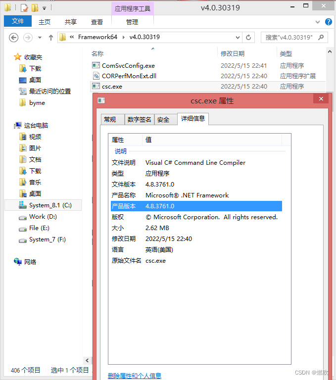Select the 版权 property row

click(196, 217)
